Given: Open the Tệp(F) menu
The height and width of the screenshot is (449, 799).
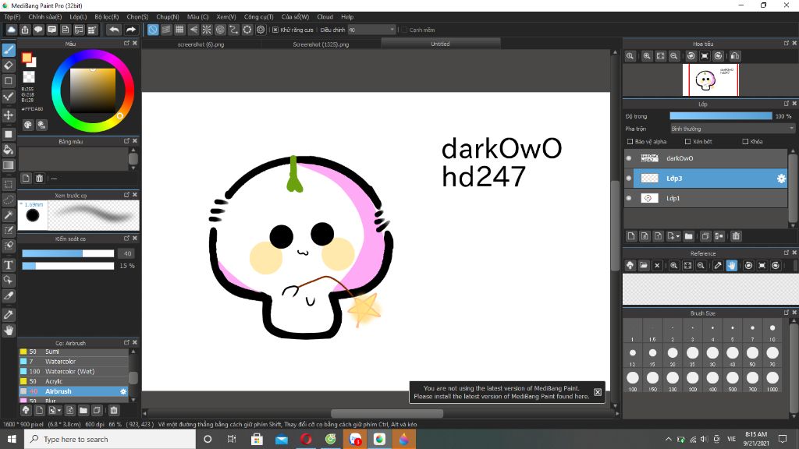Looking at the screenshot, I should 12,17.
